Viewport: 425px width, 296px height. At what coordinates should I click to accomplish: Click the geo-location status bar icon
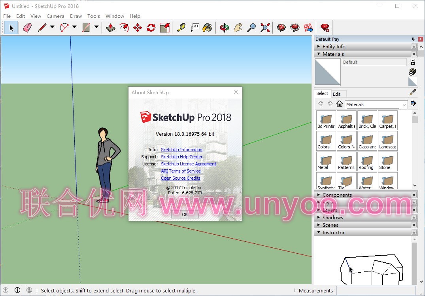pyautogui.click(x=6, y=290)
